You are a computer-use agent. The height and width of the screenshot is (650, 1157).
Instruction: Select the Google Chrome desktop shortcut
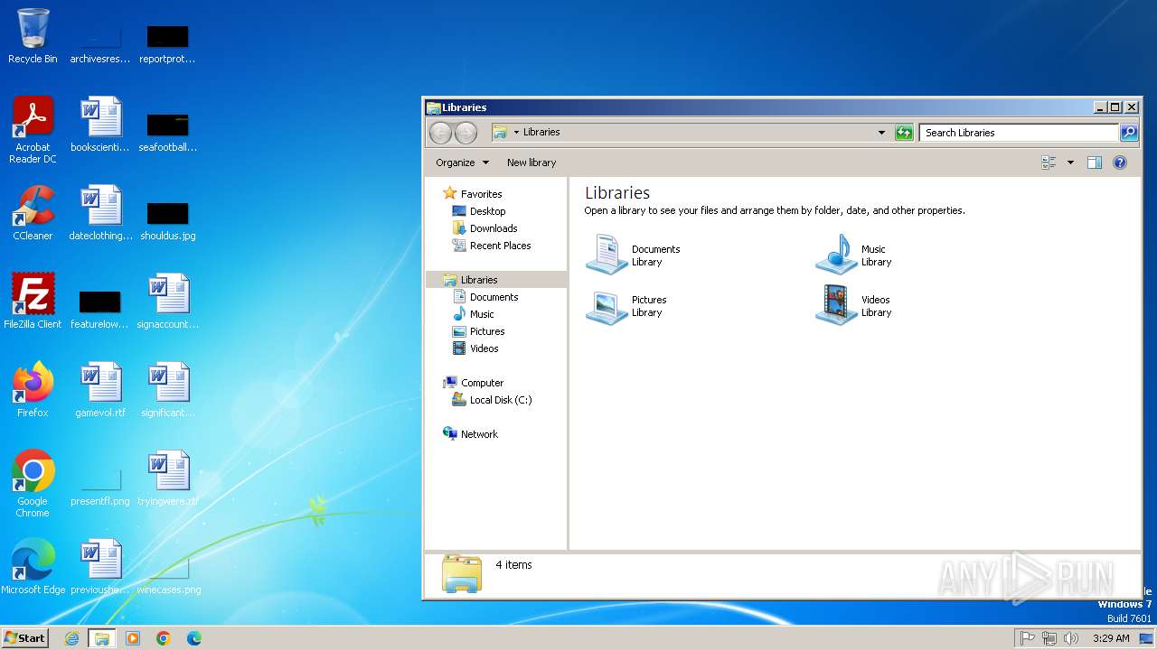(x=33, y=484)
